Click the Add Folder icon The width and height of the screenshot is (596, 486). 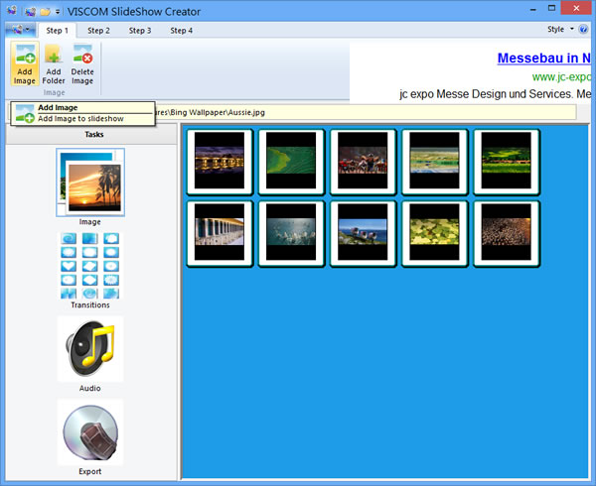point(54,65)
